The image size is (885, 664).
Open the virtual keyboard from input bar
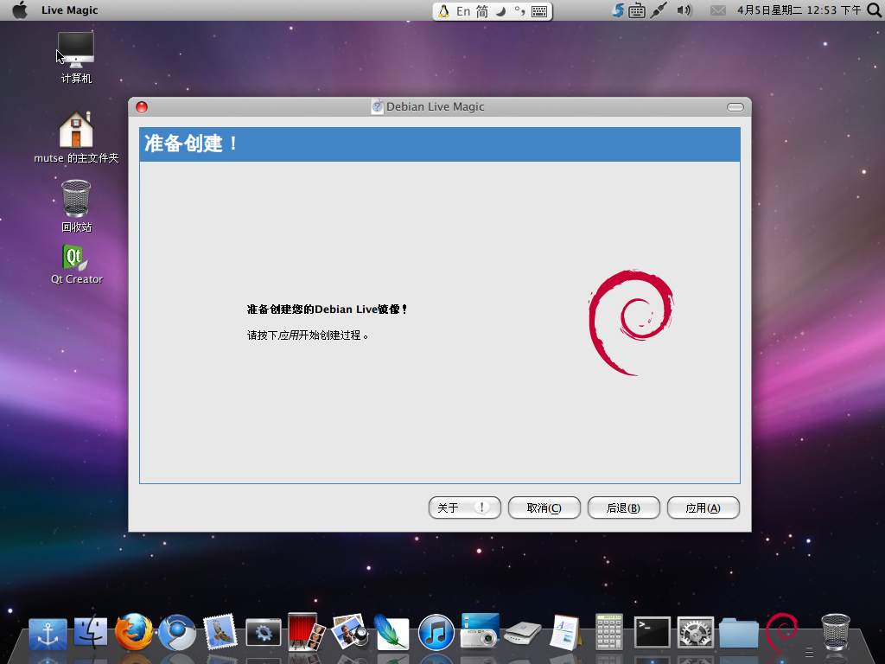pos(539,11)
